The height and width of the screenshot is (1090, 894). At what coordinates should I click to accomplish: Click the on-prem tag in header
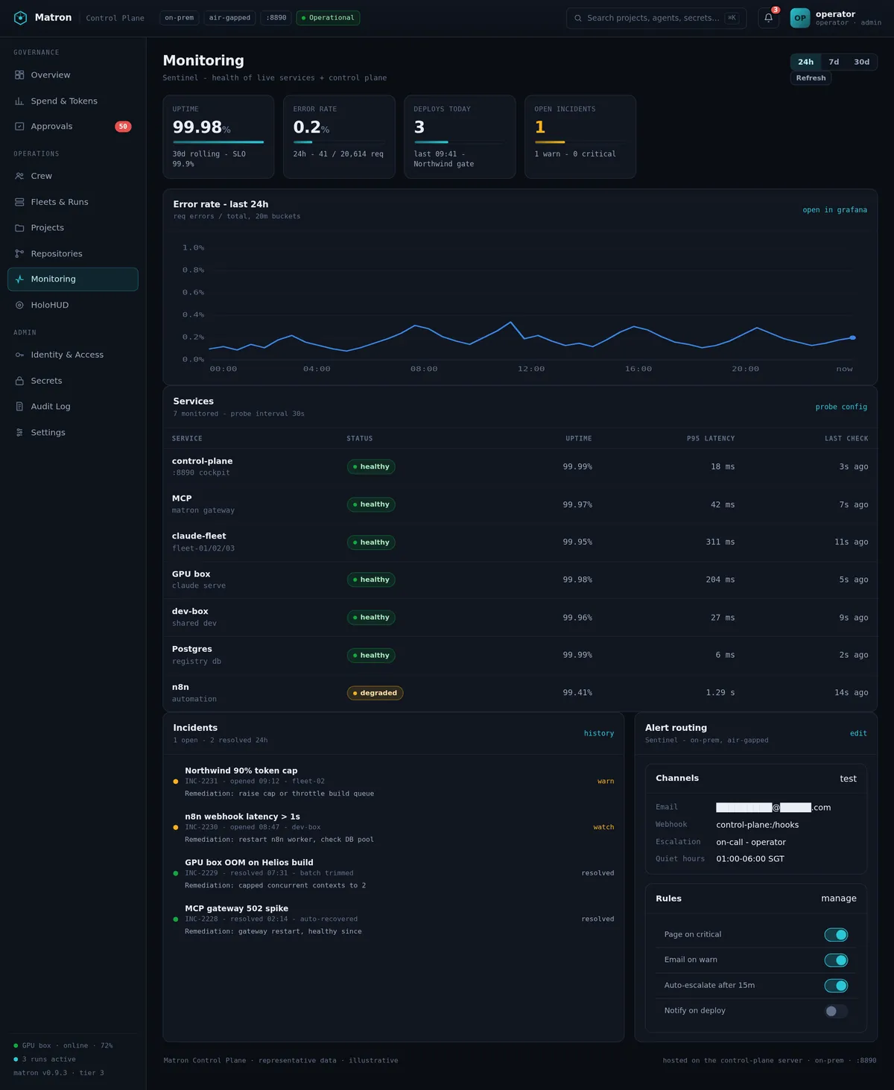180,18
